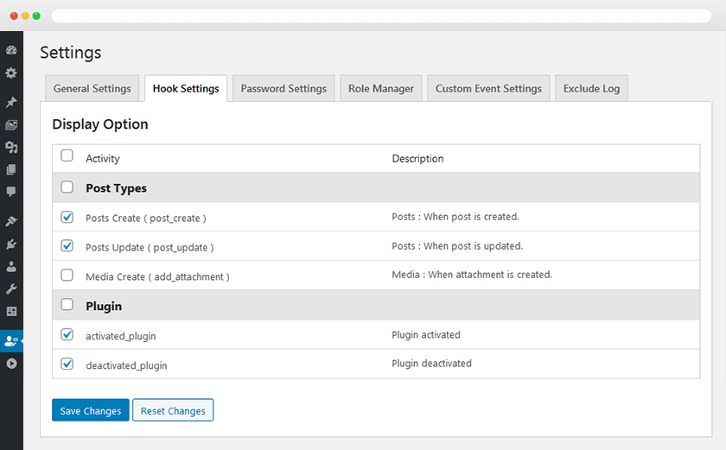Open the Role Manager tab
Image resolution: width=726 pixels, height=450 pixels.
point(381,88)
